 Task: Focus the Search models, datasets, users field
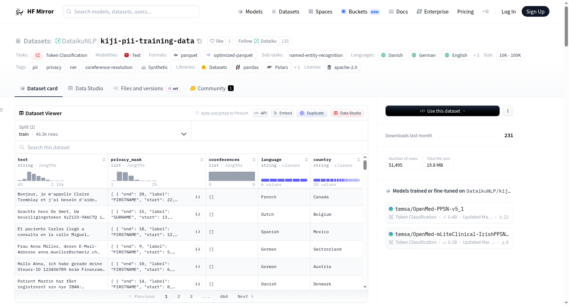(131, 11)
